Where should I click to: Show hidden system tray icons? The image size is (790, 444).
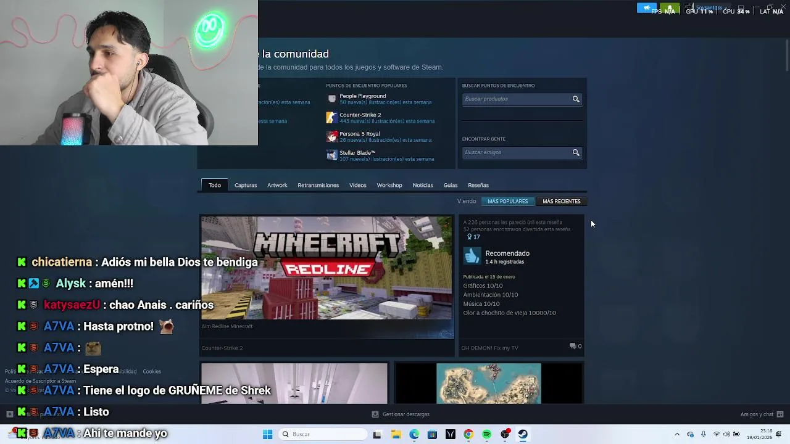[x=677, y=434]
